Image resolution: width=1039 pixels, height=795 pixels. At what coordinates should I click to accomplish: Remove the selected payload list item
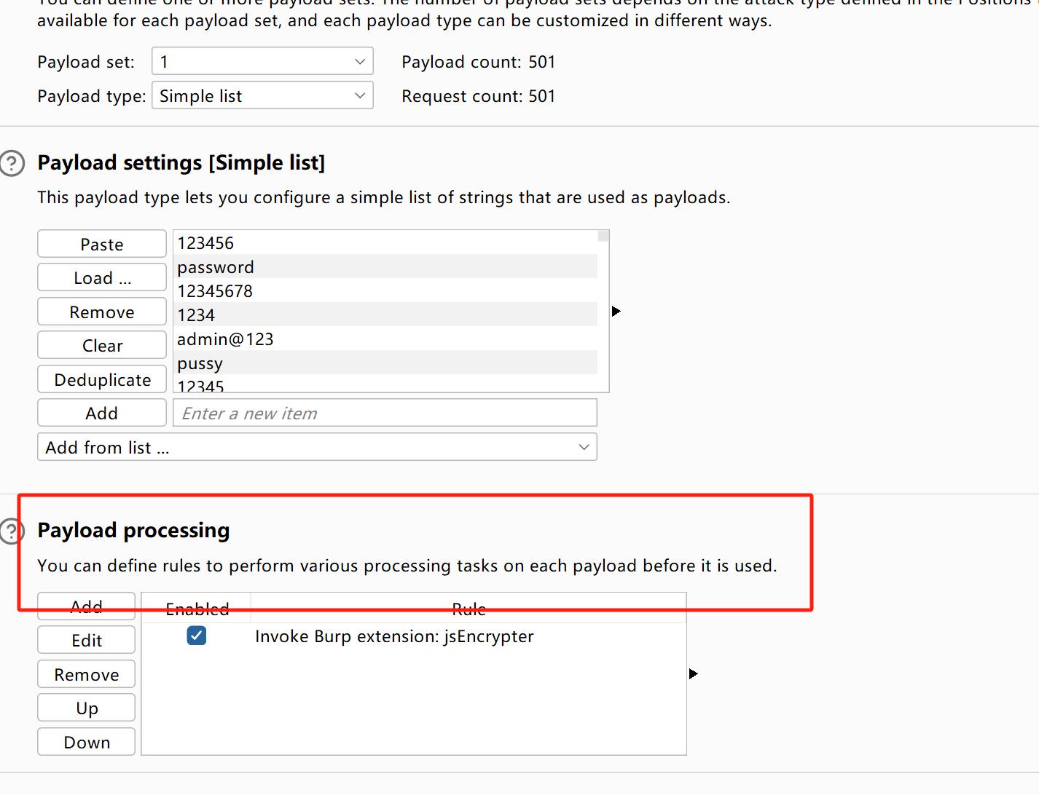[x=102, y=312]
